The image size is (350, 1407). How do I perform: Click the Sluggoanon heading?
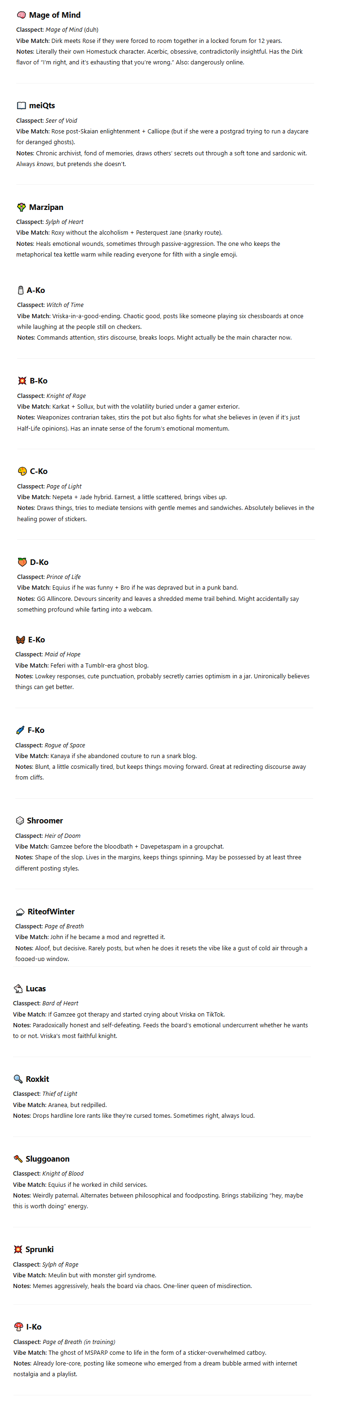point(47,1158)
